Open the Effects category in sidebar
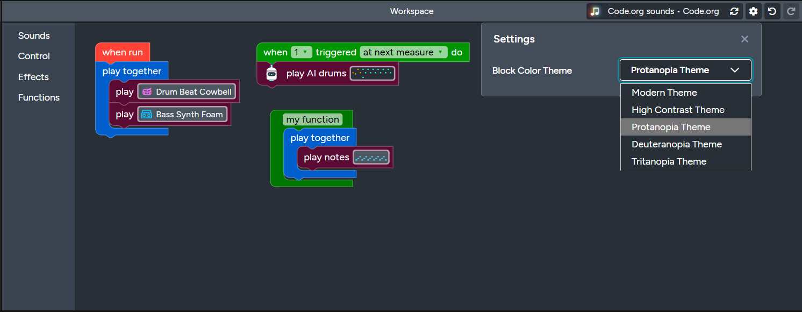Image resolution: width=802 pixels, height=312 pixels. [x=33, y=77]
